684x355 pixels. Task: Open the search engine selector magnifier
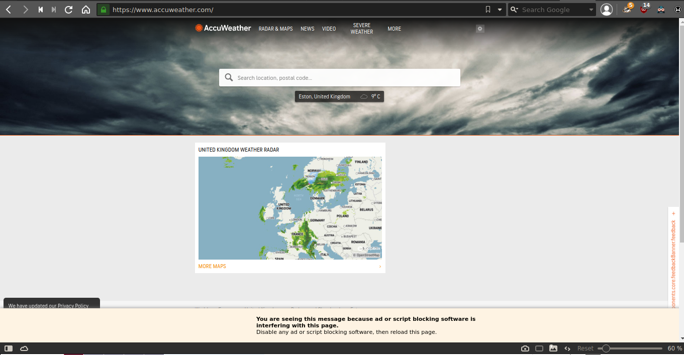(x=514, y=10)
